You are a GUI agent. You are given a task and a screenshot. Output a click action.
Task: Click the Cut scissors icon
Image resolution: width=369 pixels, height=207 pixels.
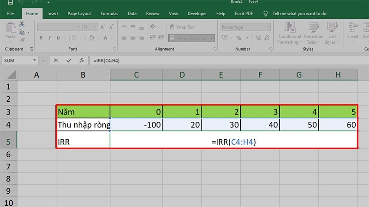[x=22, y=24]
